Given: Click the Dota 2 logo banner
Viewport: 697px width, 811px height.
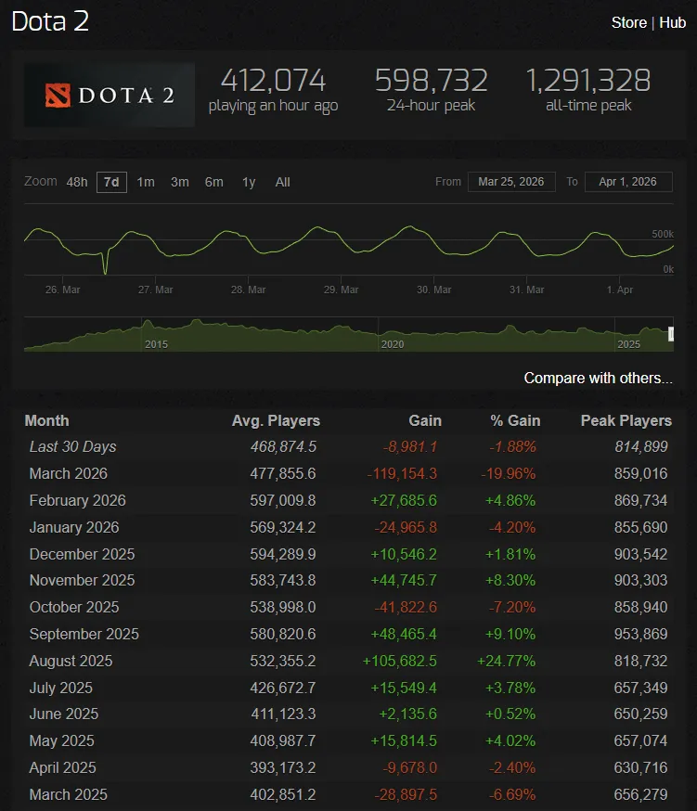Looking at the screenshot, I should pyautogui.click(x=110, y=95).
